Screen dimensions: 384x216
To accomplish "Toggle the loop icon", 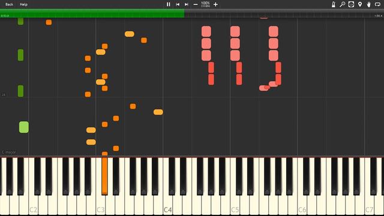I will pos(377,4).
